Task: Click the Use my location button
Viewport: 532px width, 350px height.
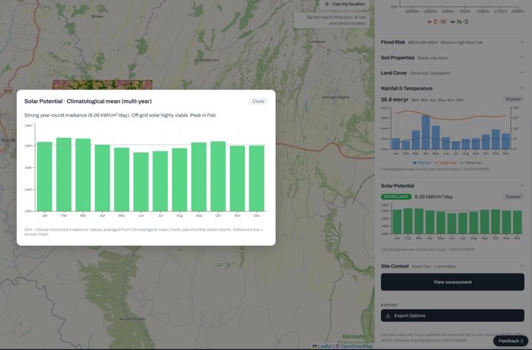Action: tap(345, 4)
